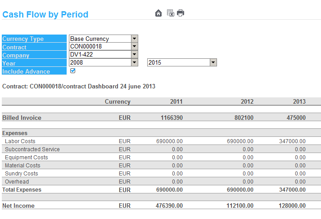The width and height of the screenshot is (321, 219).
Task: Open the Currency Type dropdown
Action: click(134, 39)
